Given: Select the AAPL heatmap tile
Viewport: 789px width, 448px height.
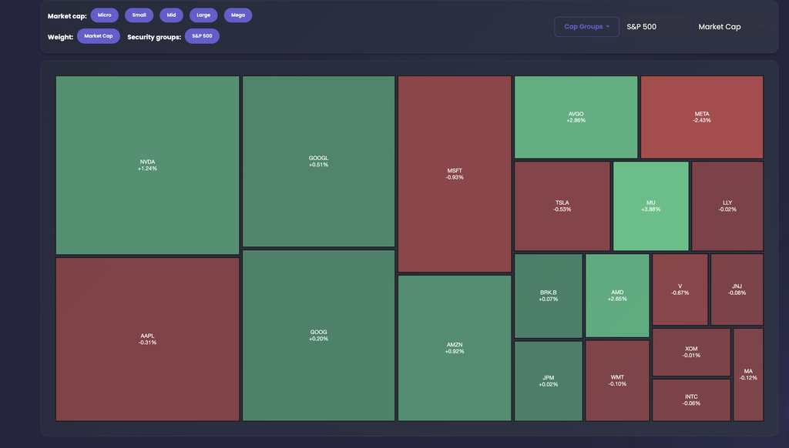Looking at the screenshot, I should 147,339.
